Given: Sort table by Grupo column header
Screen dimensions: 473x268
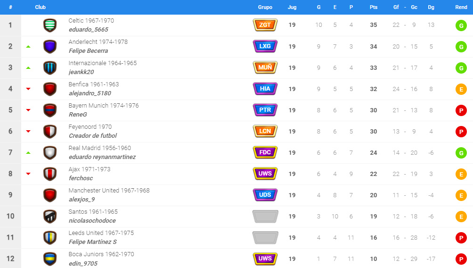Looking at the screenshot, I should tap(265, 7).
